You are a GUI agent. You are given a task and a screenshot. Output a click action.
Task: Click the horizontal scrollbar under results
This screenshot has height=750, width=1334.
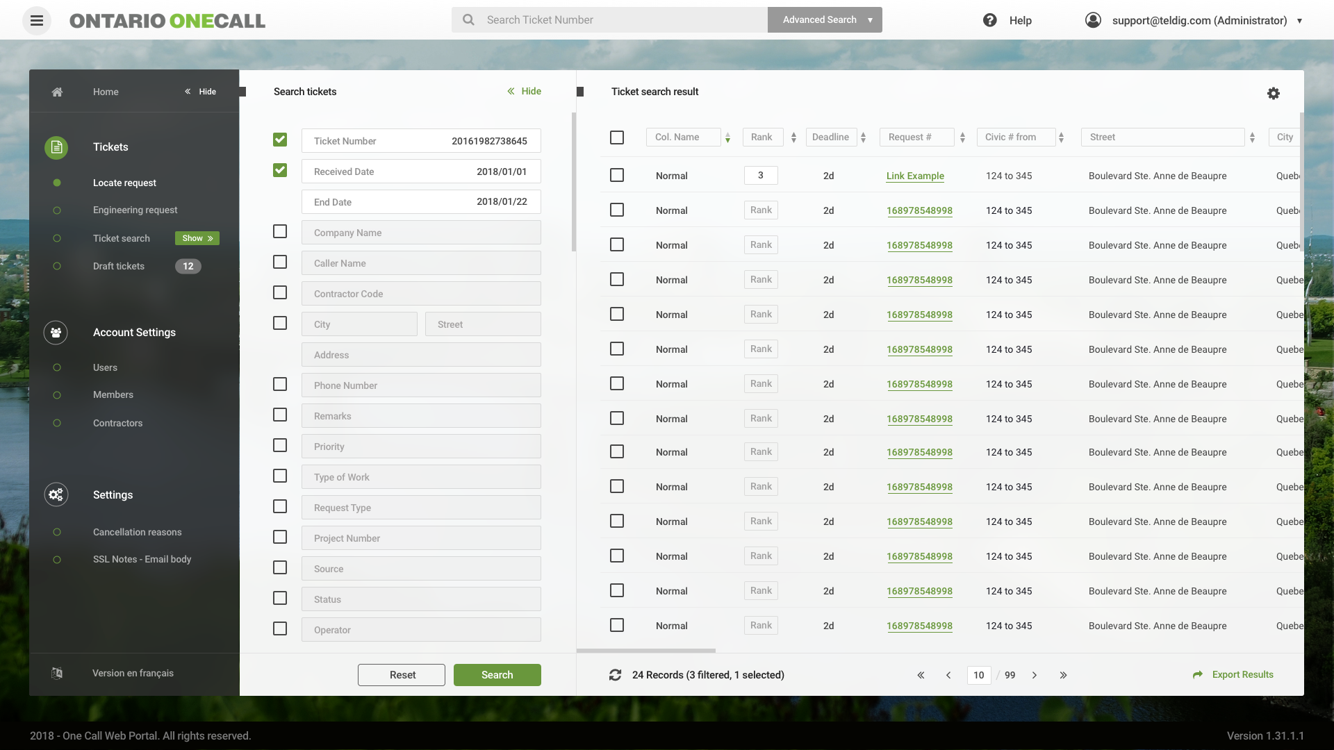[x=646, y=651]
